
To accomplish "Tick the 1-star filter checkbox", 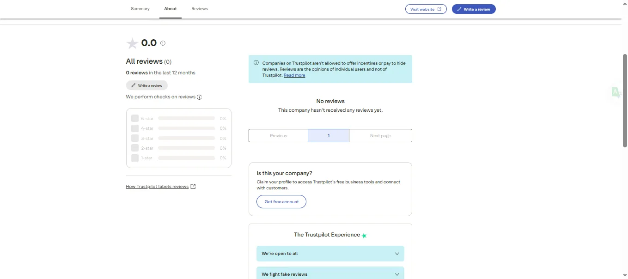I will (x=135, y=158).
